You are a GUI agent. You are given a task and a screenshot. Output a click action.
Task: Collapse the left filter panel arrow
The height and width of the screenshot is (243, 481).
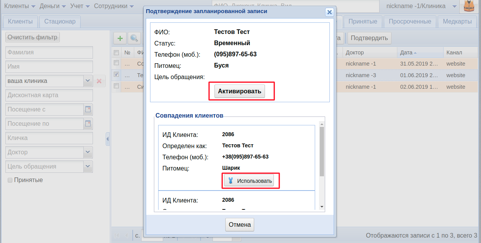108,139
